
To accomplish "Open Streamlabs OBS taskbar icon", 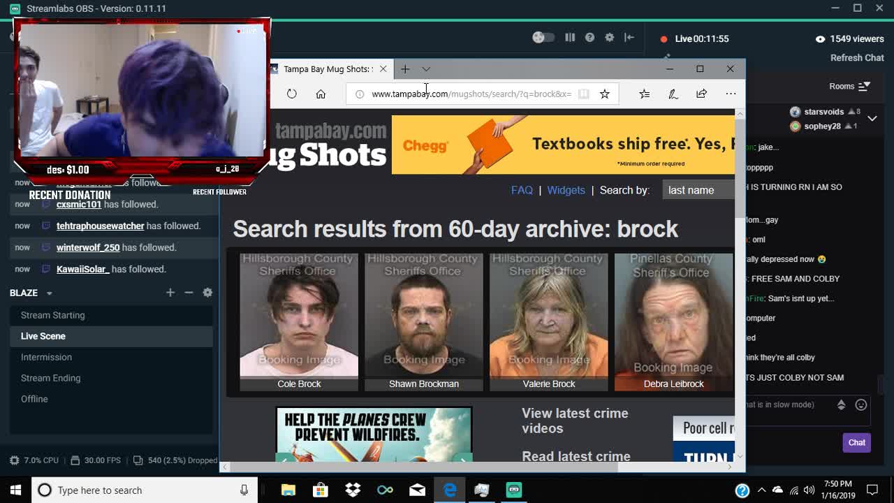I will (x=514, y=490).
